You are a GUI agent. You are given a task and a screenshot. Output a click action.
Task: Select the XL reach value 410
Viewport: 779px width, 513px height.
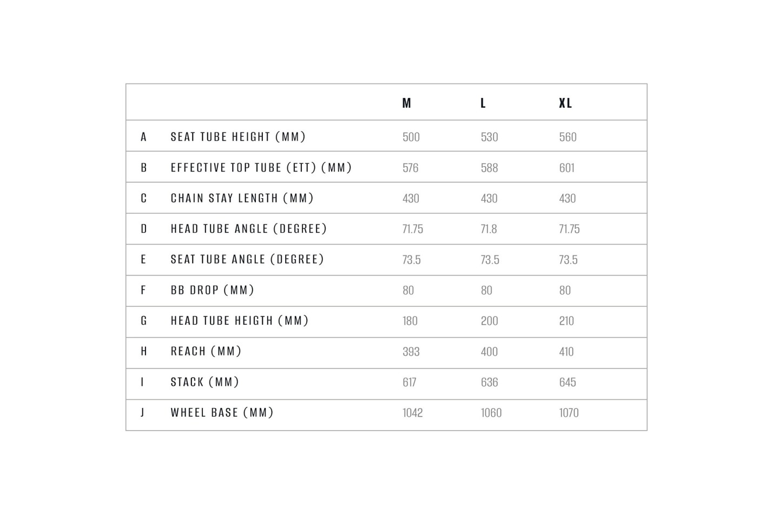click(x=566, y=352)
